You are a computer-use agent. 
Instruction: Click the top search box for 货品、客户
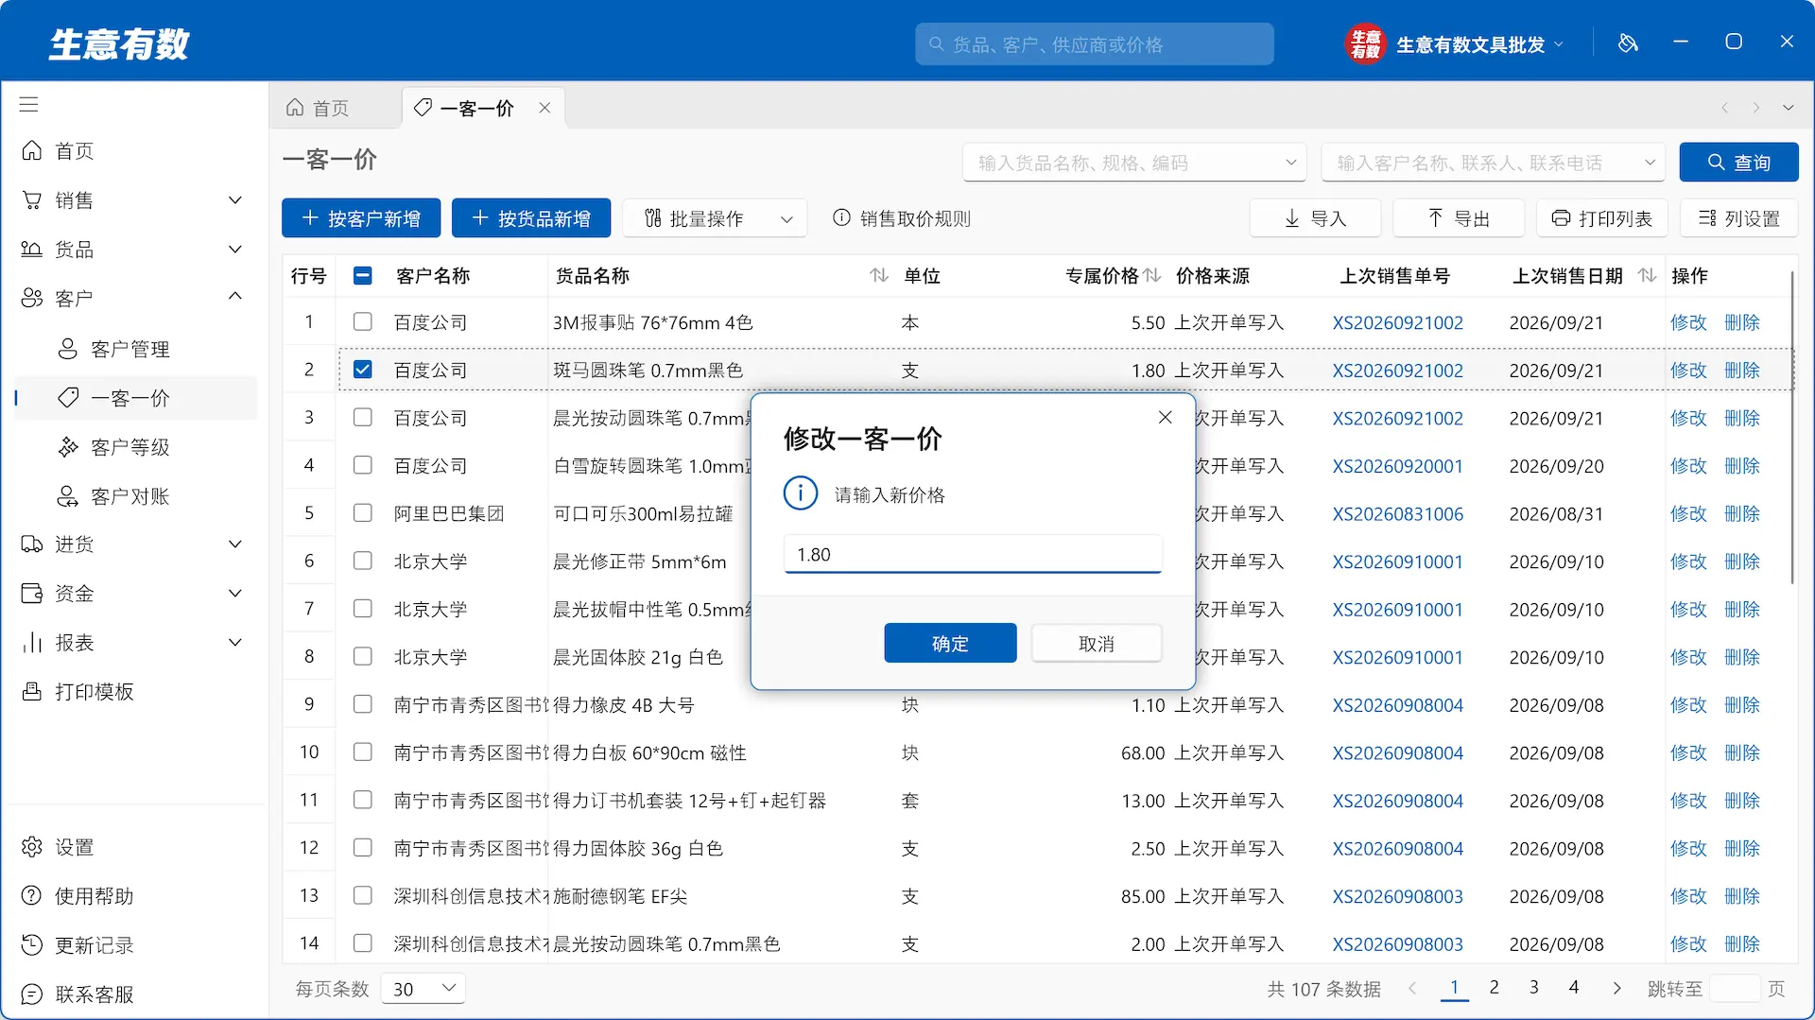tap(1094, 44)
